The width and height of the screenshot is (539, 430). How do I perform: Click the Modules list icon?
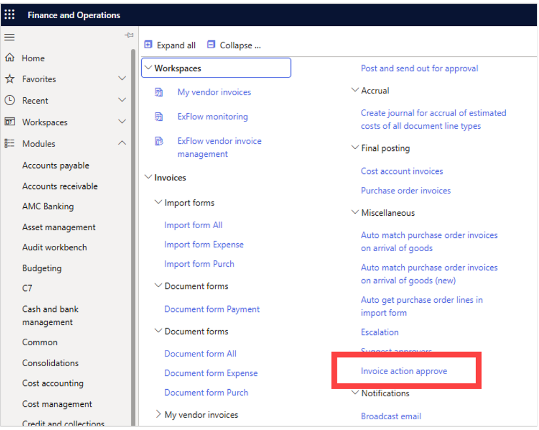pyautogui.click(x=10, y=143)
